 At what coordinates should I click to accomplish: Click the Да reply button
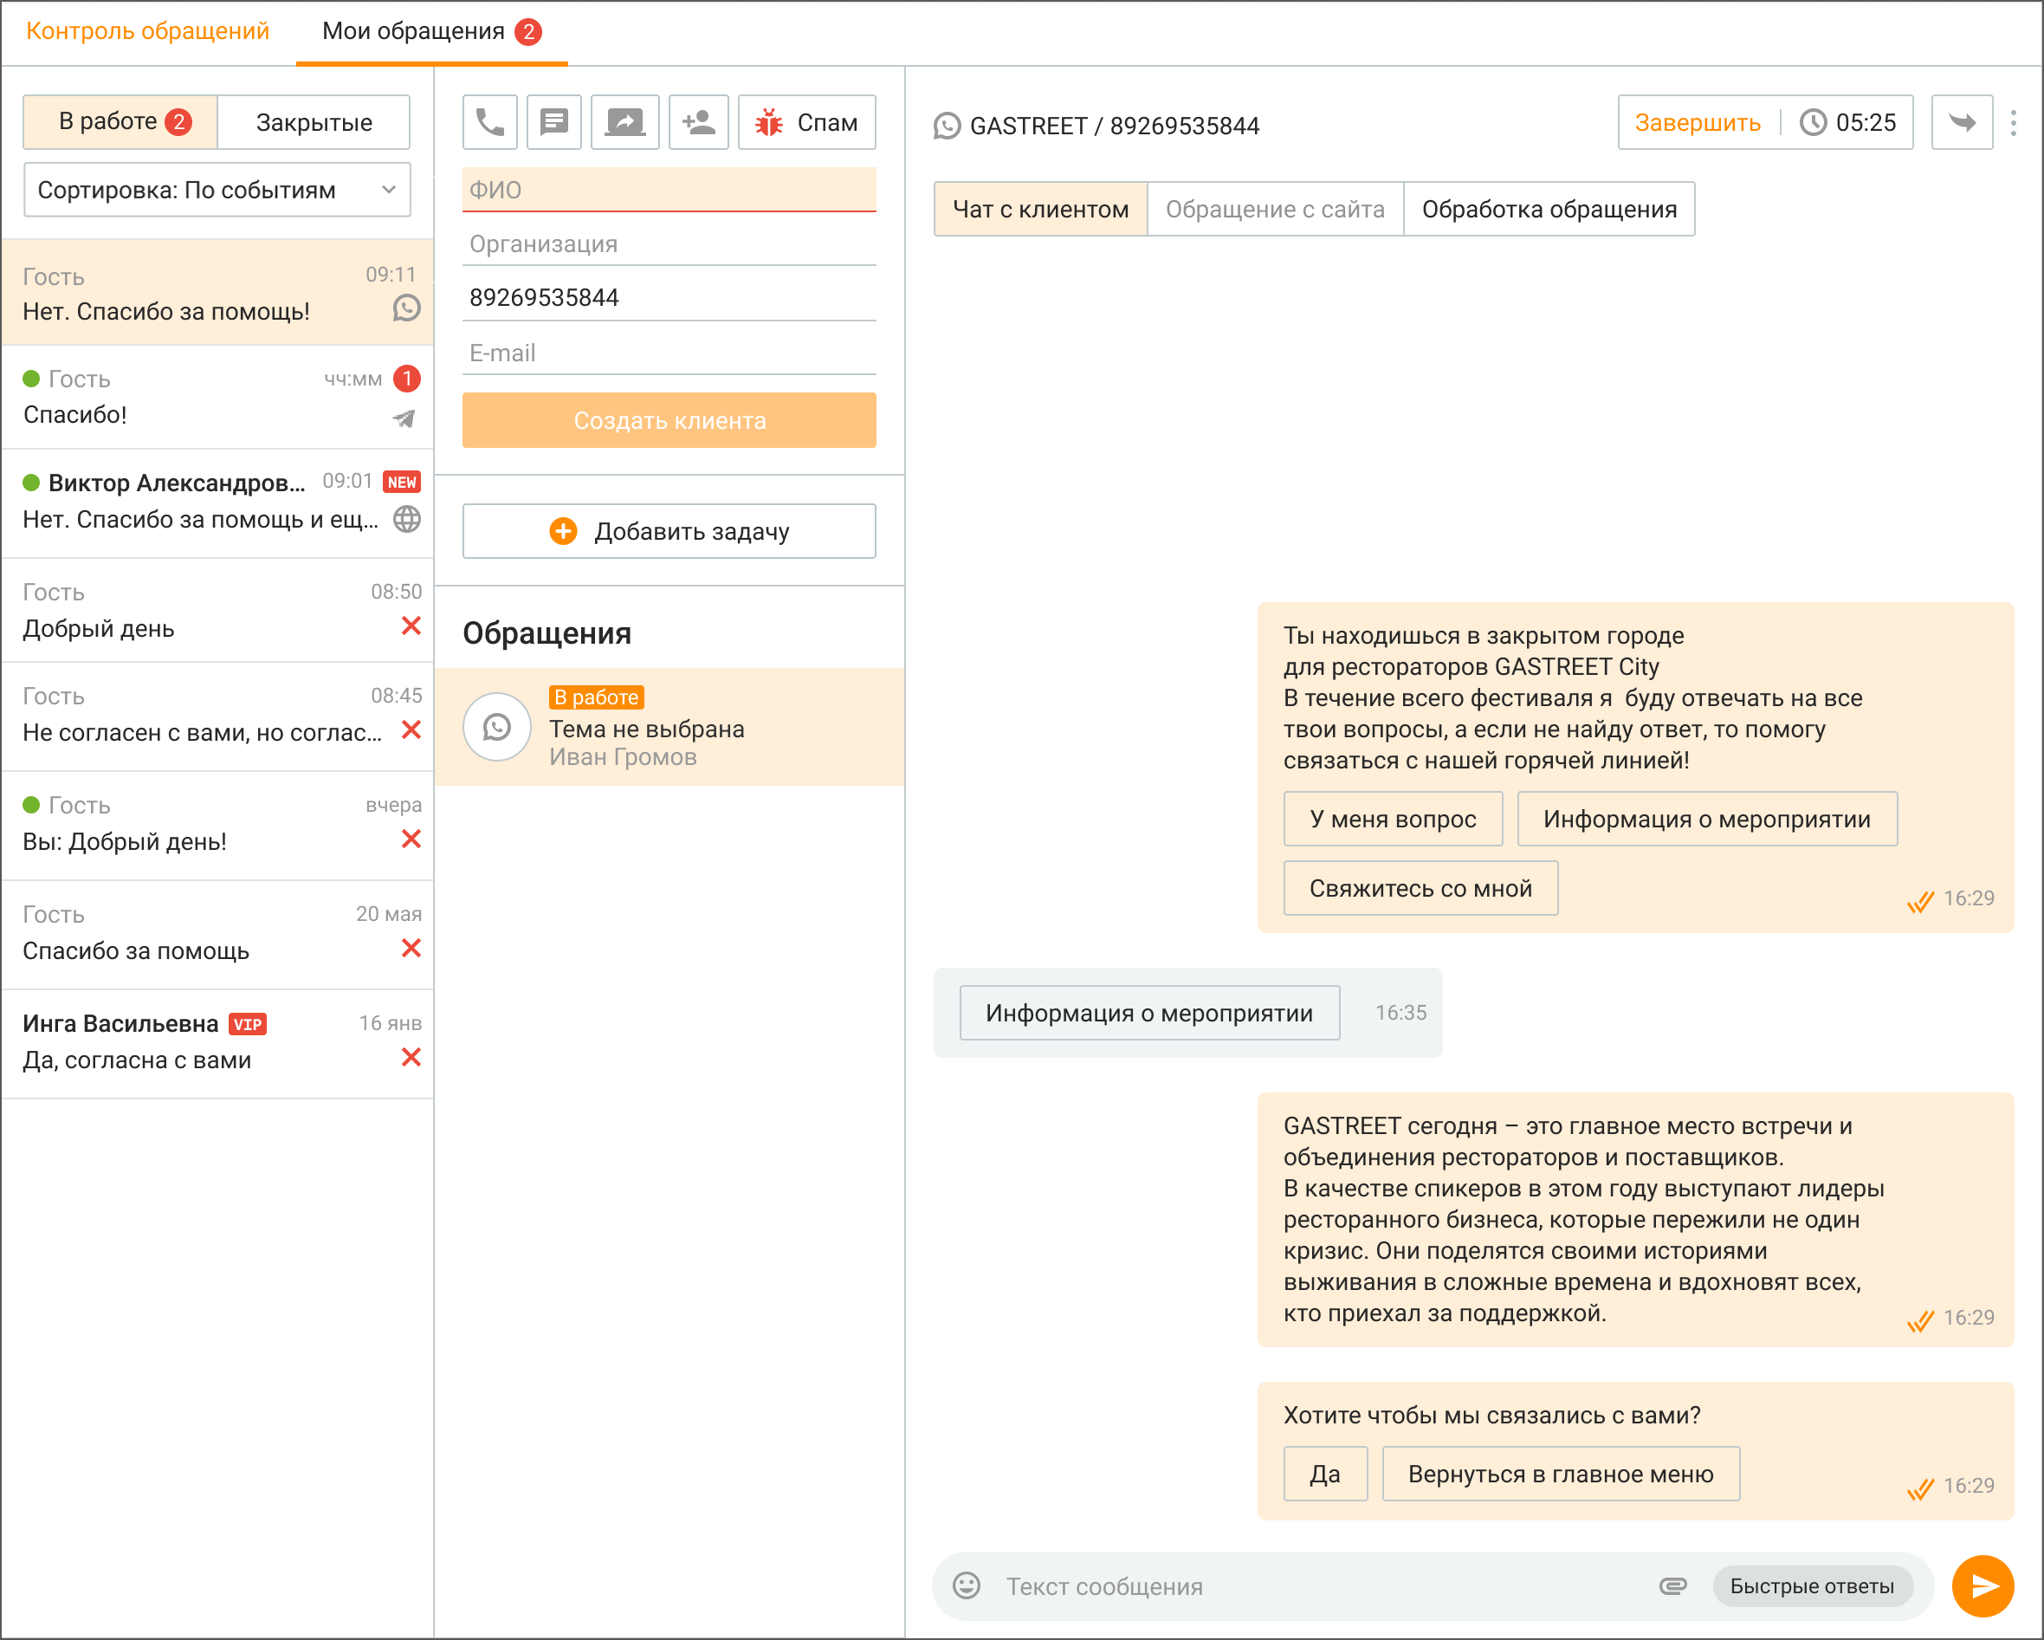pyautogui.click(x=1325, y=1474)
